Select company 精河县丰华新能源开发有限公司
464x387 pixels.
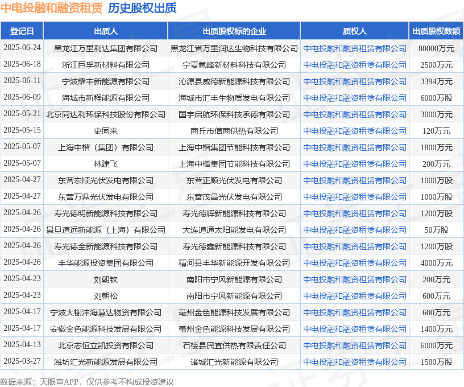pyautogui.click(x=234, y=263)
